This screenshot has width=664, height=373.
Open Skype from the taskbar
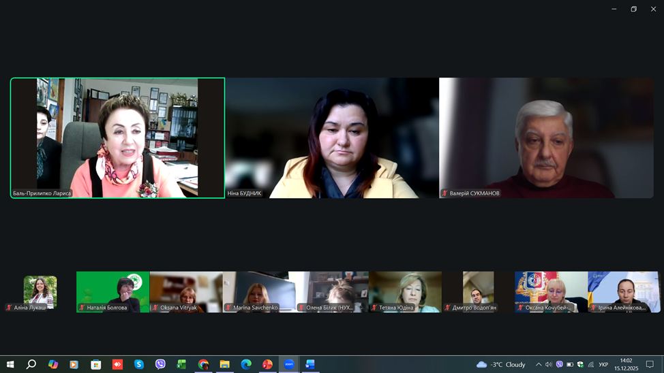click(139, 364)
